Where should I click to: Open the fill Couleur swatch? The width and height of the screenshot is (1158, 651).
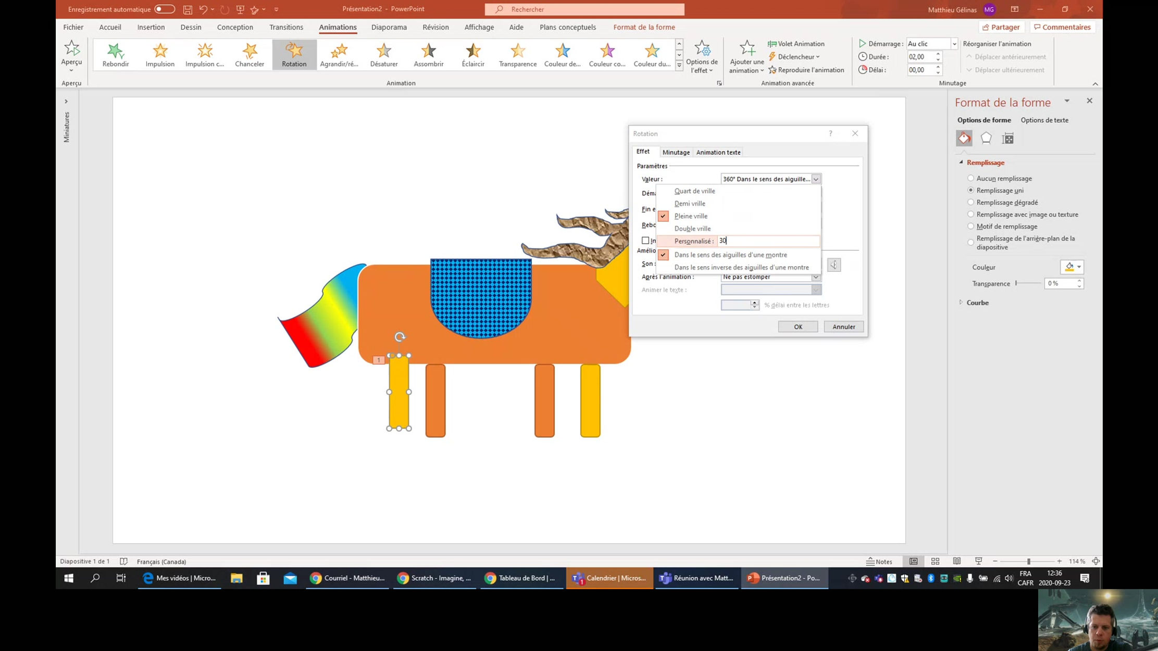[1071, 267]
